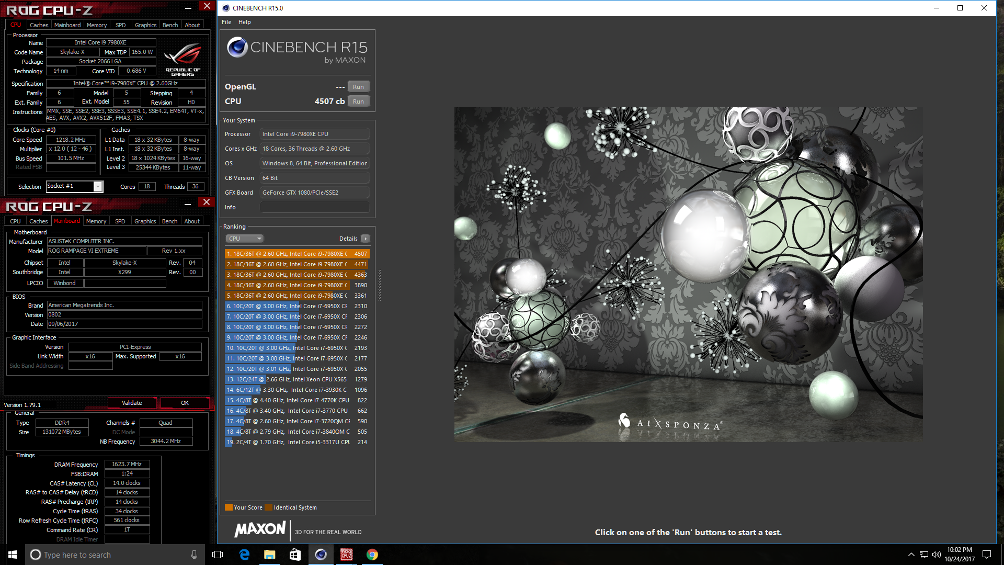The width and height of the screenshot is (1004, 565).
Task: Switch to Caches tab in upper CPU-Z
Action: tap(39, 25)
